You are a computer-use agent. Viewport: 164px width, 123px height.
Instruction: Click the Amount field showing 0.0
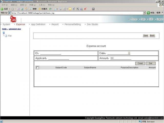pyautogui.click(x=120, y=58)
